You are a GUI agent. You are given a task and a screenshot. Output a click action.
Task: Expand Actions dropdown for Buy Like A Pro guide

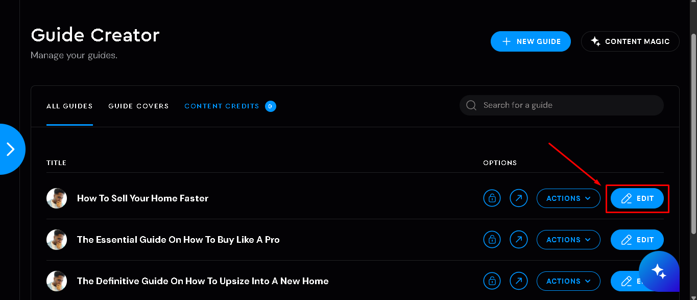[568, 240]
